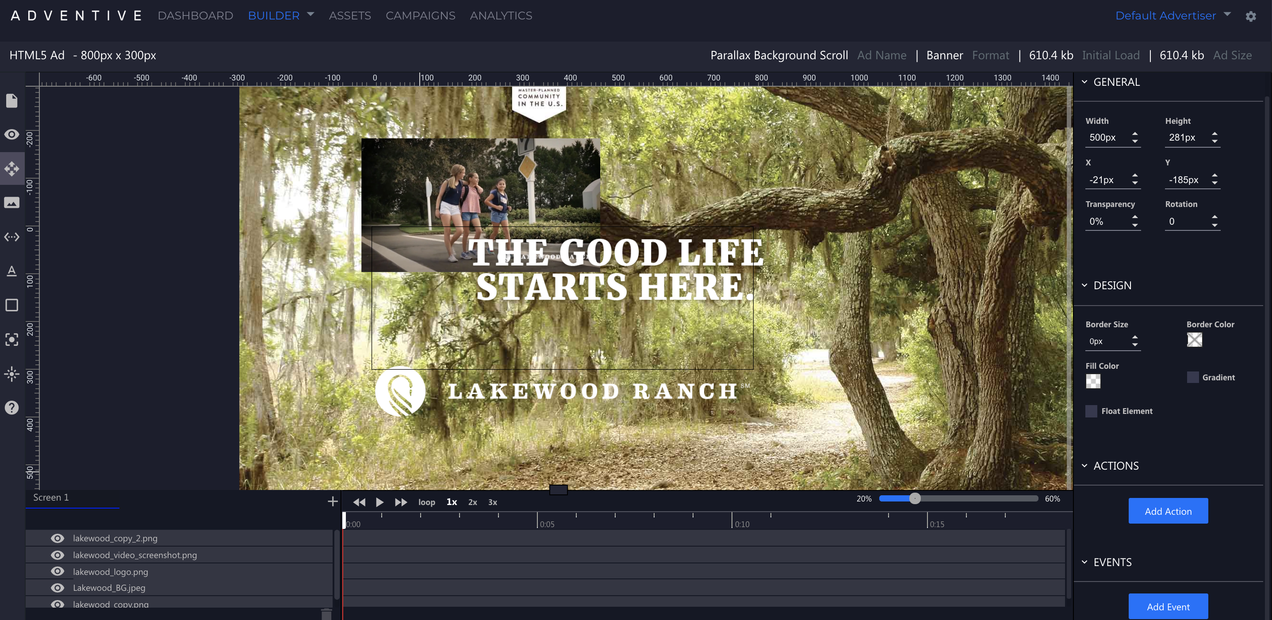Enable the Gradient checkbox

(1192, 377)
